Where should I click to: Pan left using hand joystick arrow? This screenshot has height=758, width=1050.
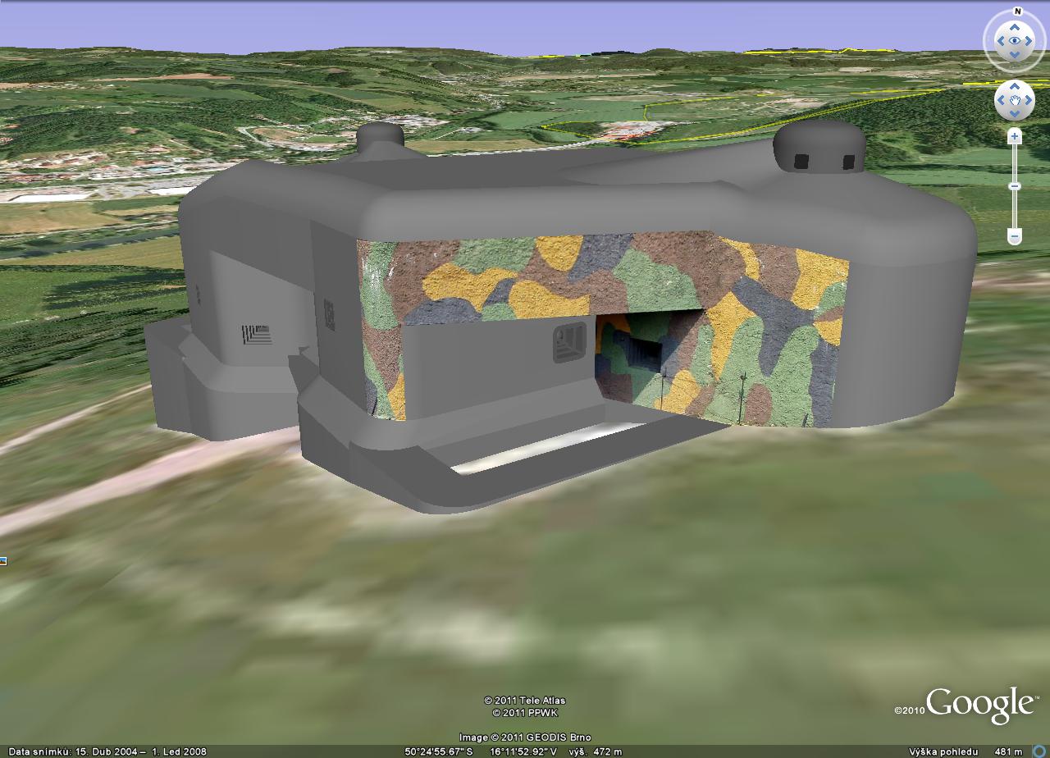coord(1001,101)
